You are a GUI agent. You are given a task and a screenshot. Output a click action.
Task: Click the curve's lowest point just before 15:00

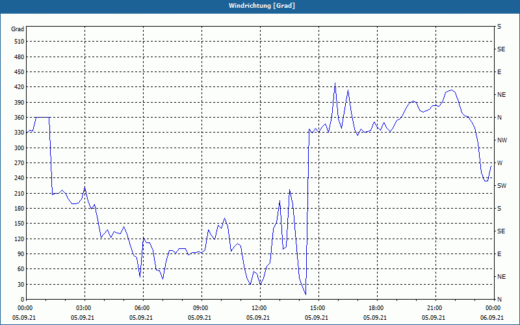click(305, 294)
